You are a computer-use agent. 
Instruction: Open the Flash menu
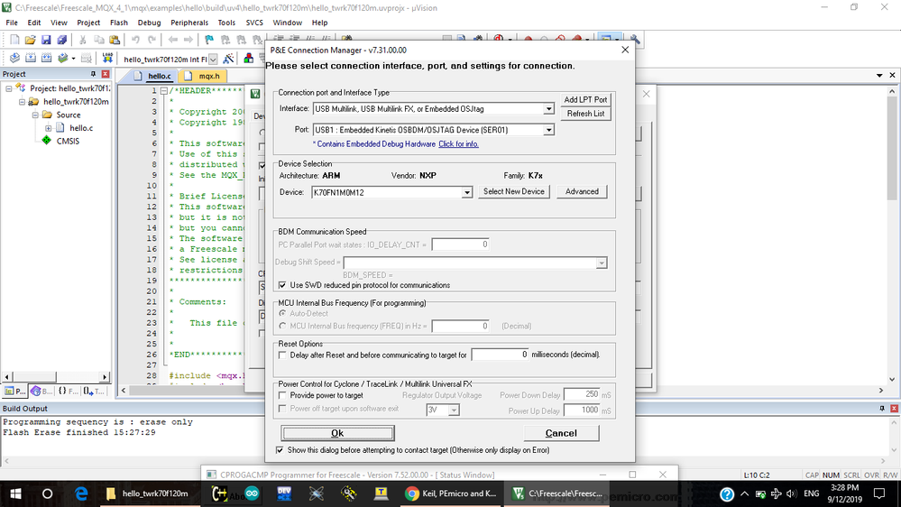coord(119,23)
